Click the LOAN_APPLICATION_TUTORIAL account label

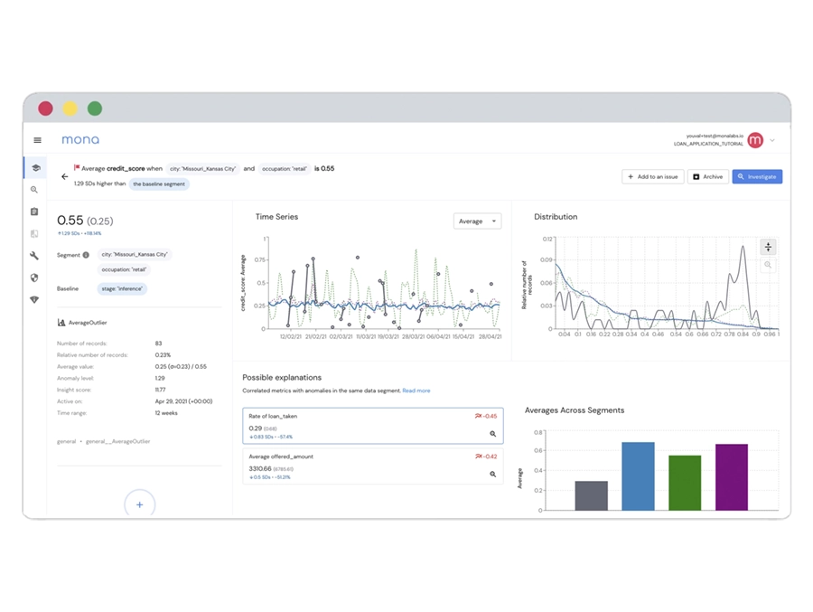[x=708, y=144]
